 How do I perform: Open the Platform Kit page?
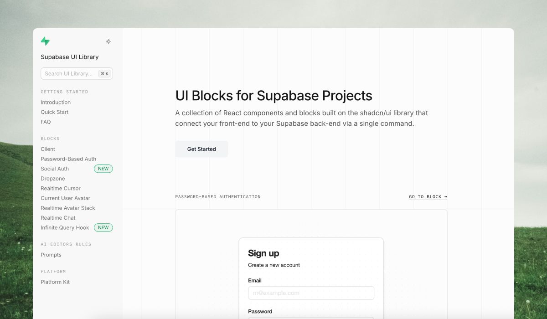[x=55, y=282]
